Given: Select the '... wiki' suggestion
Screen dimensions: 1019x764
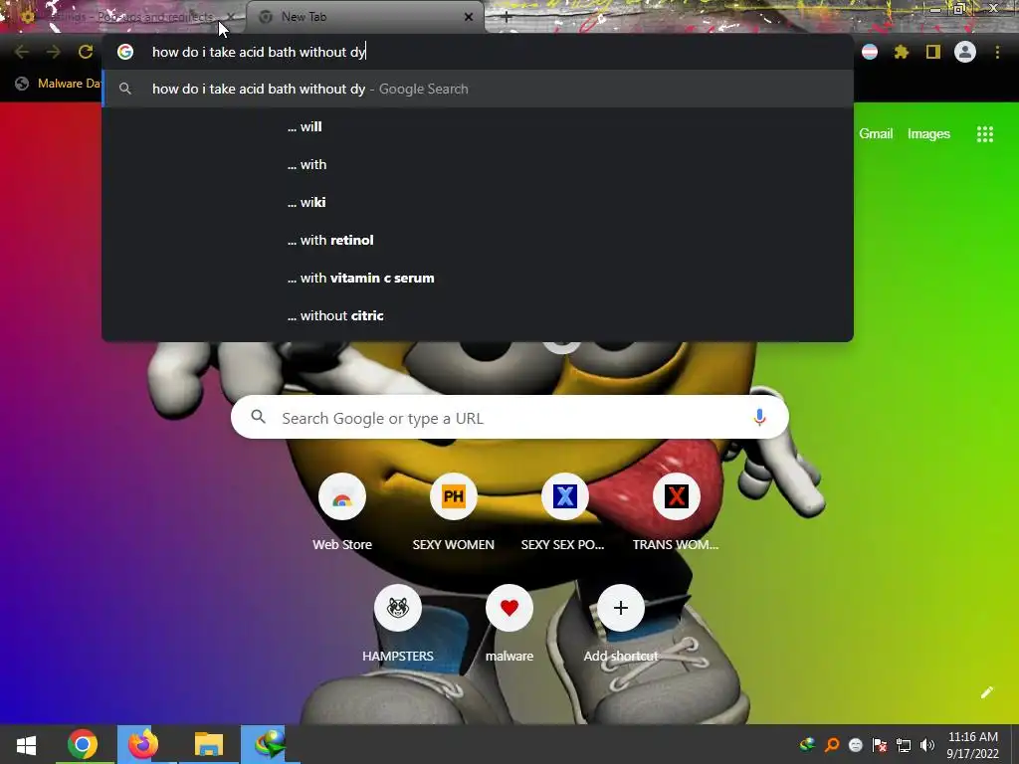Looking at the screenshot, I should (478, 202).
